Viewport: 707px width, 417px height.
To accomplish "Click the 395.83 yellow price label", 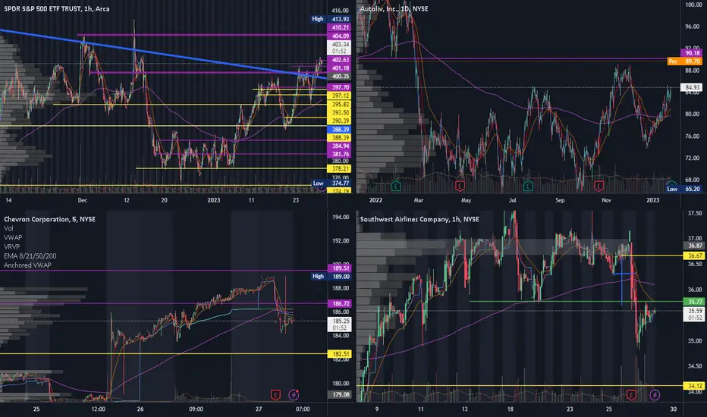I will pyautogui.click(x=340, y=104).
